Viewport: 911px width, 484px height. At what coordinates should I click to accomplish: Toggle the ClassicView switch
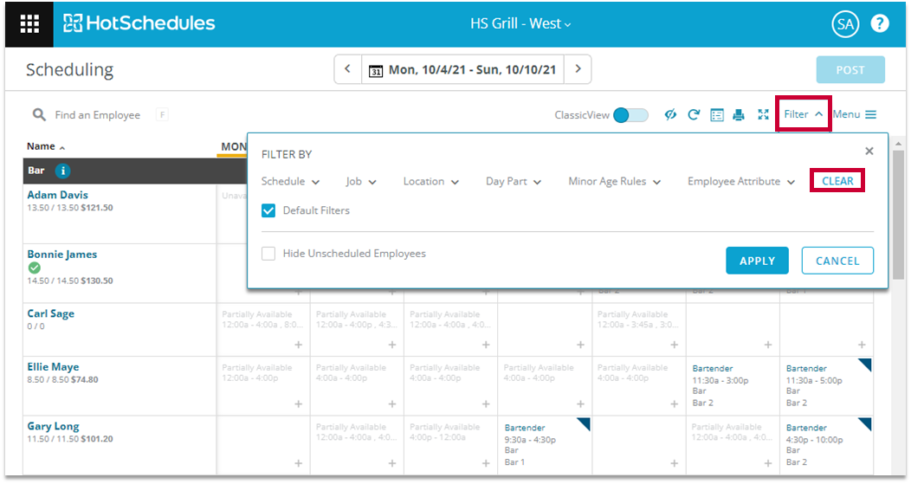point(630,115)
